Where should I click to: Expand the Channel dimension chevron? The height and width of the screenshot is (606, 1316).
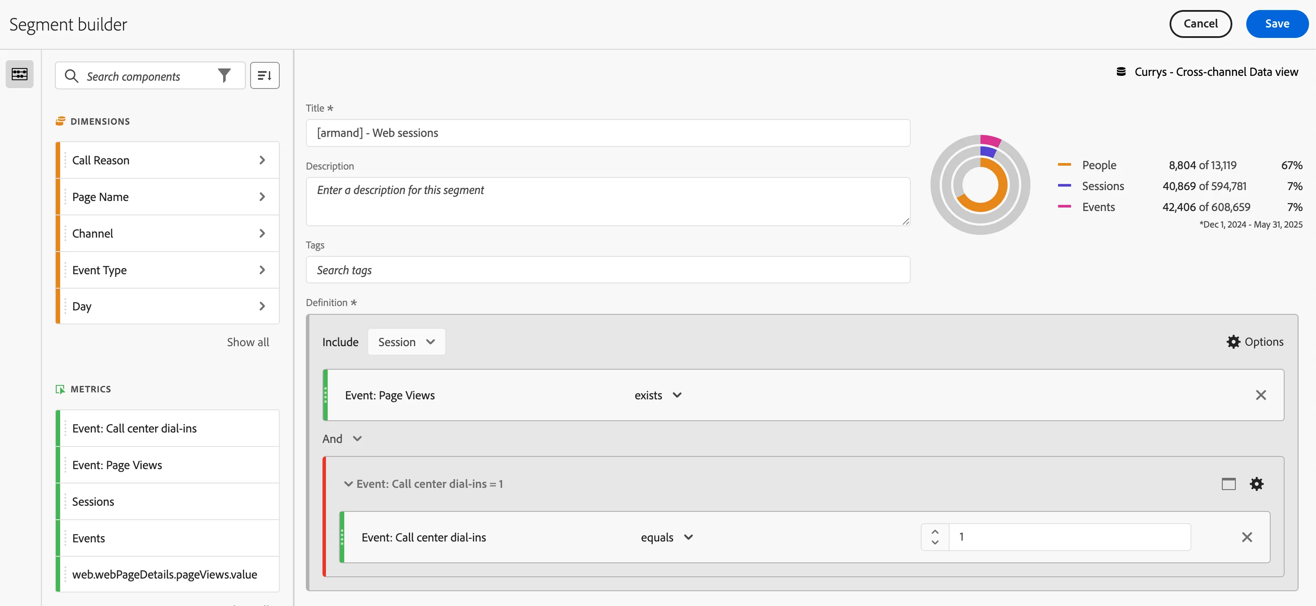pos(262,234)
